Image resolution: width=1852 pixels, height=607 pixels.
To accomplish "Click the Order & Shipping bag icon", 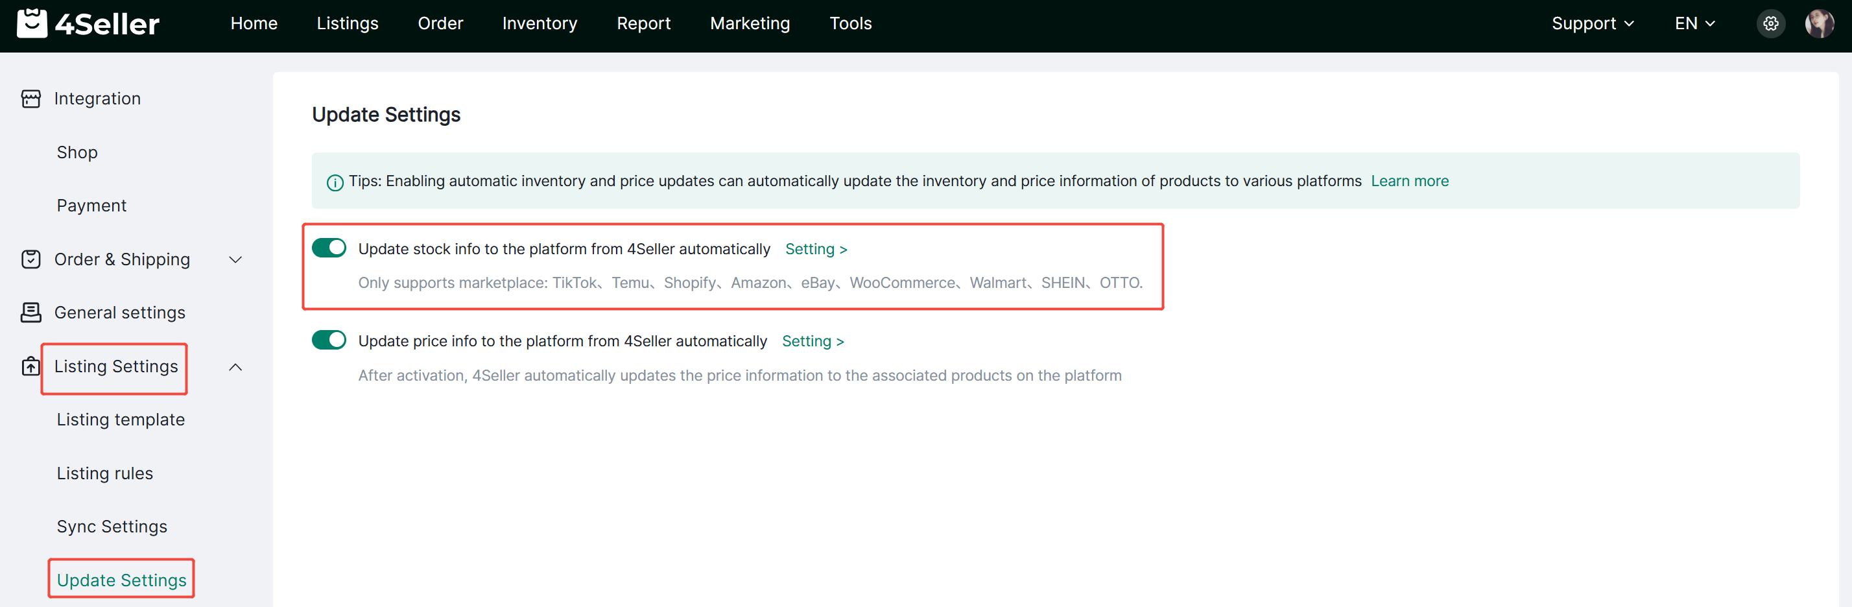I will pos(31,259).
